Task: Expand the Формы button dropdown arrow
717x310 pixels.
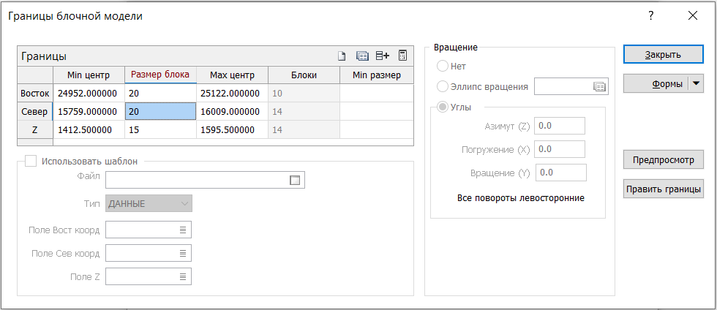Action: (696, 83)
